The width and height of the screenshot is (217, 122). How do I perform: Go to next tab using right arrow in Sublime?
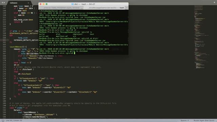[4, 2]
